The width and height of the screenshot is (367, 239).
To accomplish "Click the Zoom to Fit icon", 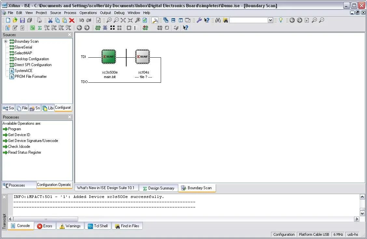I will [x=123, y=21].
